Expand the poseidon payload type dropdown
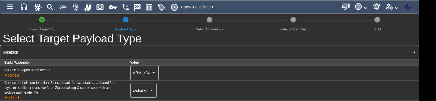Viewport: 436px width, 101px height. click(210, 52)
